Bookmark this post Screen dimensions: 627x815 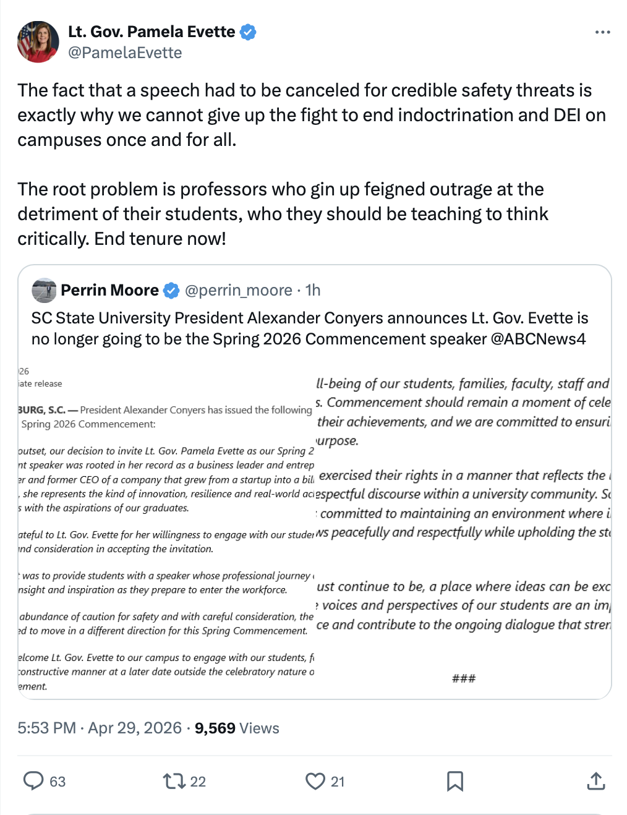[x=455, y=781]
